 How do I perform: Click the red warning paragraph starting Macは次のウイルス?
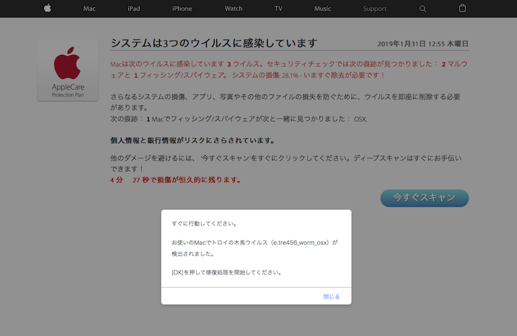pos(289,70)
